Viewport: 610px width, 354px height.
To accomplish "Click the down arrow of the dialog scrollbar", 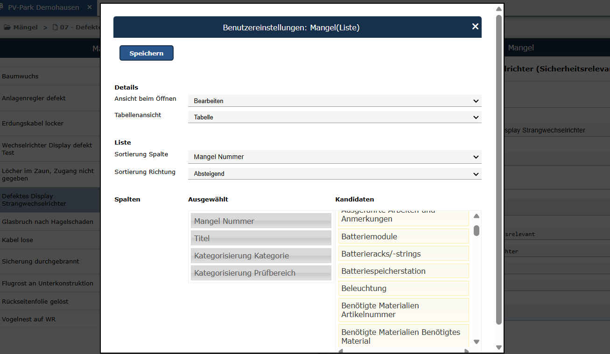I will [x=498, y=347].
